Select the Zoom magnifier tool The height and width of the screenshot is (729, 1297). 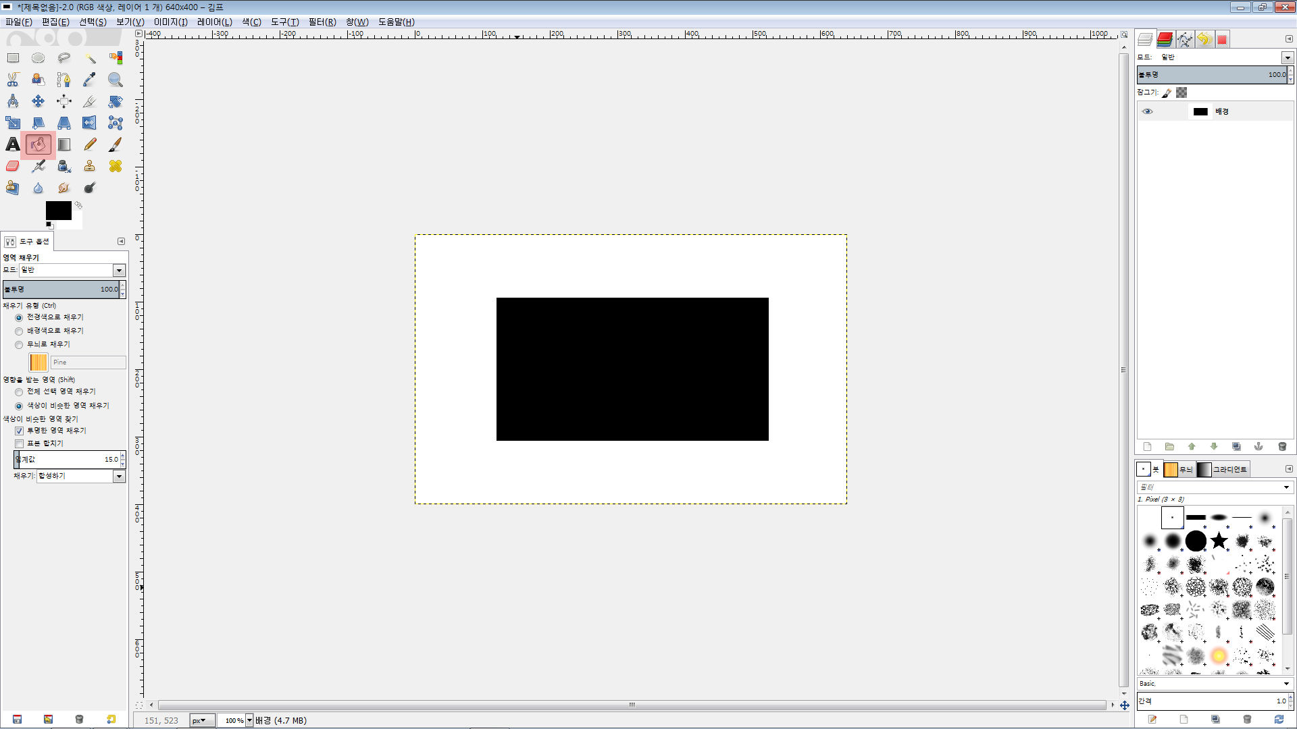tap(116, 80)
